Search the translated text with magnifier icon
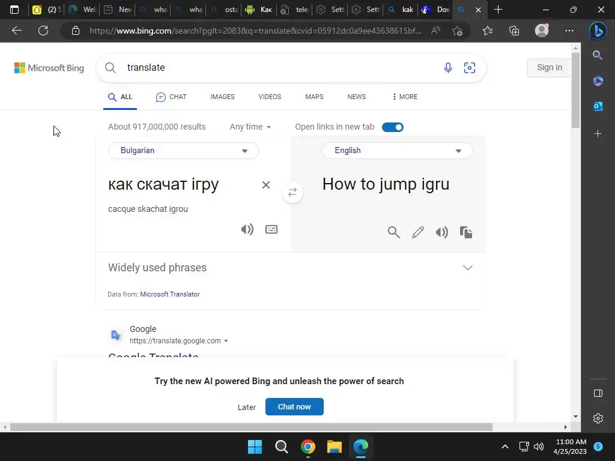 [x=394, y=232]
